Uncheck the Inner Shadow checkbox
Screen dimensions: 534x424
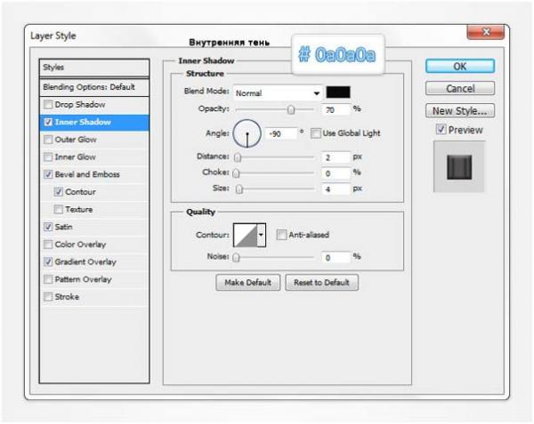48,122
